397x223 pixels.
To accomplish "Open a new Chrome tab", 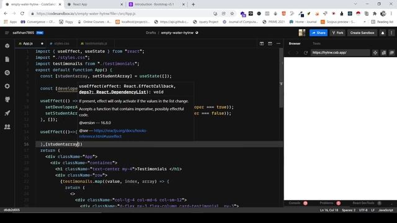I will click(x=193, y=4).
